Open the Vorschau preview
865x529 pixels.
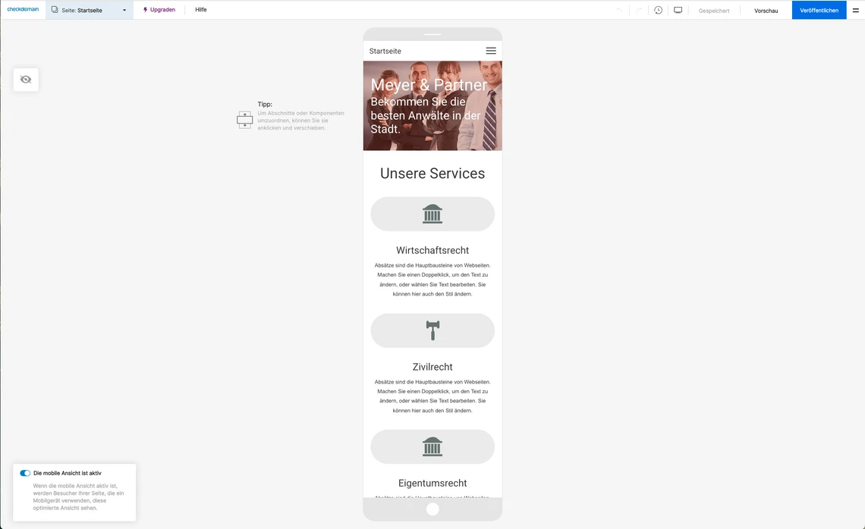tap(766, 11)
